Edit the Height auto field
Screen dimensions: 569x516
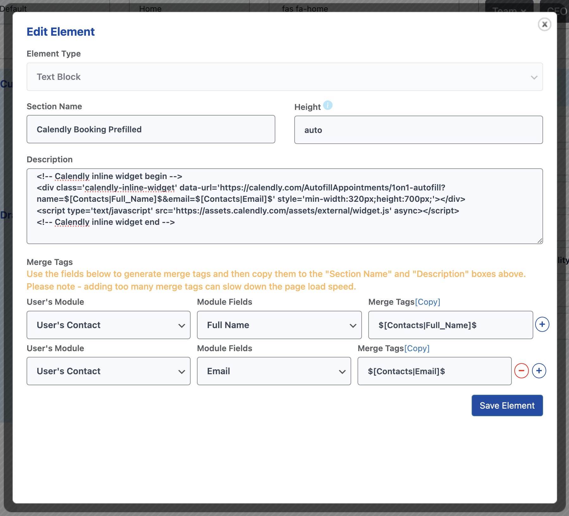pyautogui.click(x=419, y=130)
